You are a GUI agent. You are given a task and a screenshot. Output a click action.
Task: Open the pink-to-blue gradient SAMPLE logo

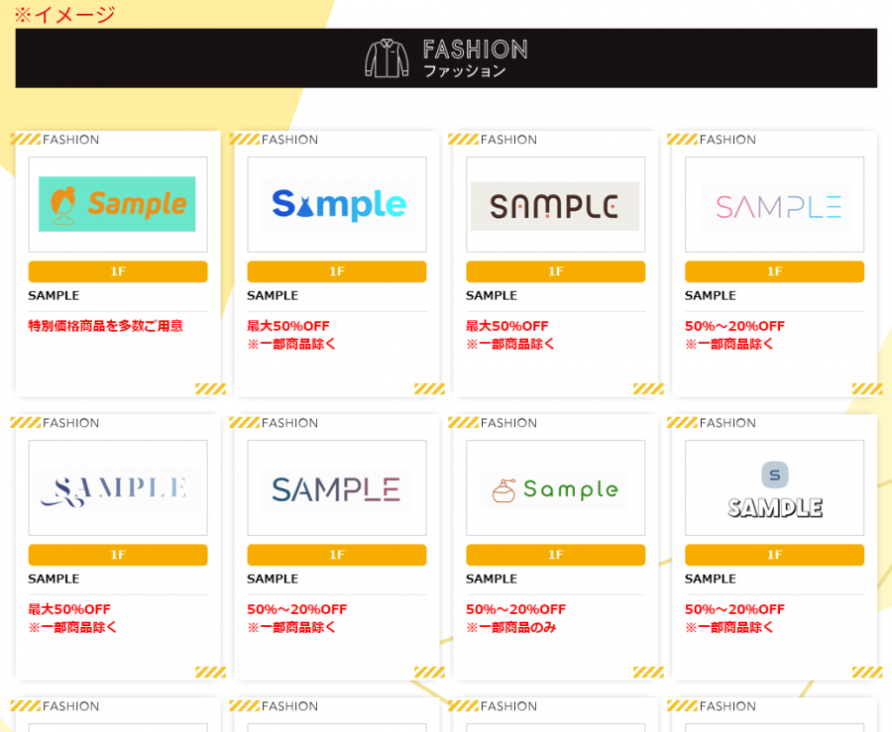[776, 207]
